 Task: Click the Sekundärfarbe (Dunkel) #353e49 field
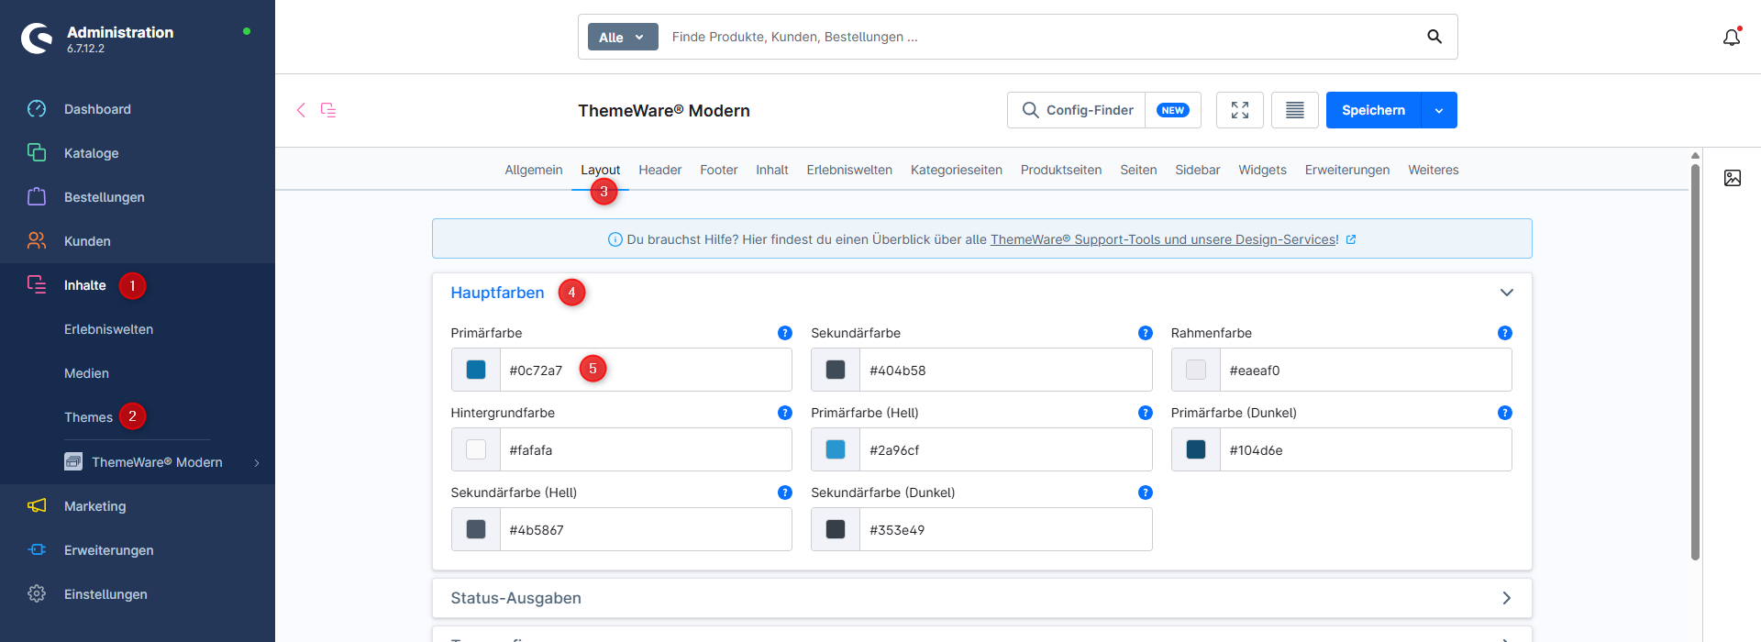pos(1005,529)
